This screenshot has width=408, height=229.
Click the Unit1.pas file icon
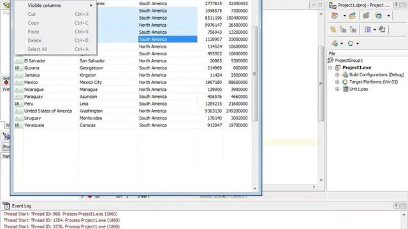coord(346,89)
